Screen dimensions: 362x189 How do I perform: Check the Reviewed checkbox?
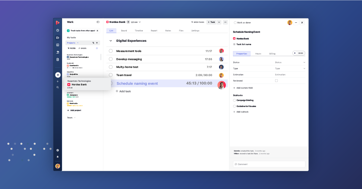[276, 81]
